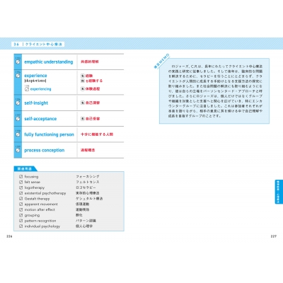
Task: Select the checkbox icon beside logotherapy
Action: pyautogui.click(x=21, y=187)
